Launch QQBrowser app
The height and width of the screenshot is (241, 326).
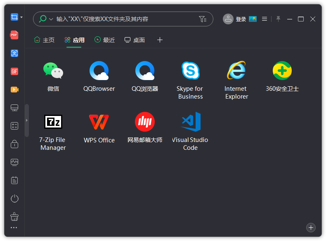[x=99, y=76]
